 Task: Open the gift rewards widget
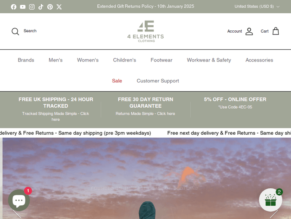pyautogui.click(x=270, y=200)
